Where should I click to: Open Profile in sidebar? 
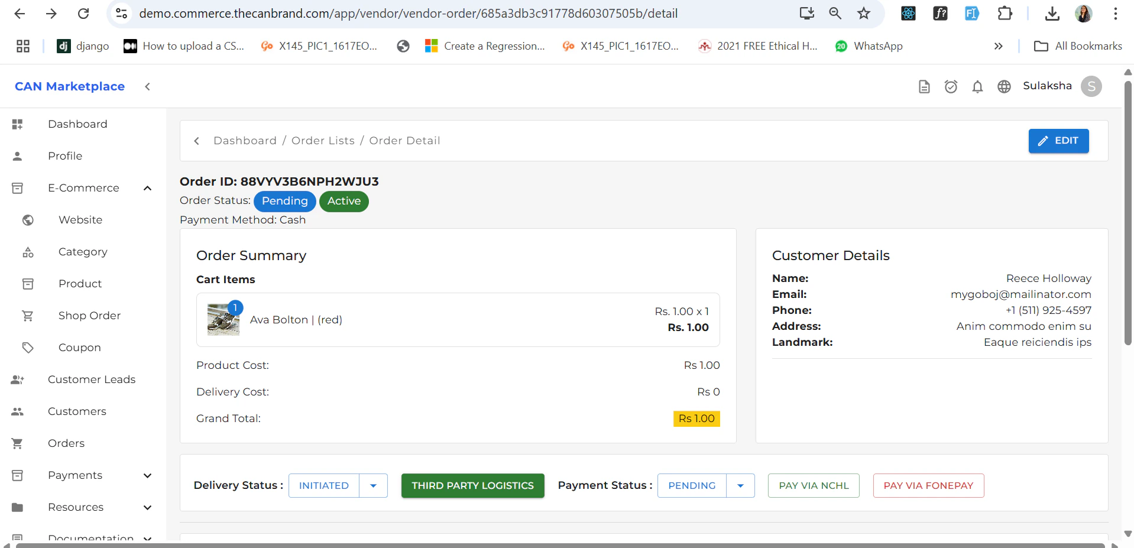click(65, 156)
